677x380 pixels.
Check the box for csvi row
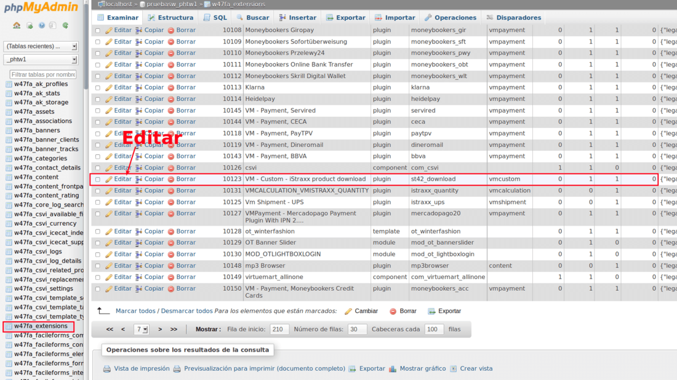coord(98,168)
